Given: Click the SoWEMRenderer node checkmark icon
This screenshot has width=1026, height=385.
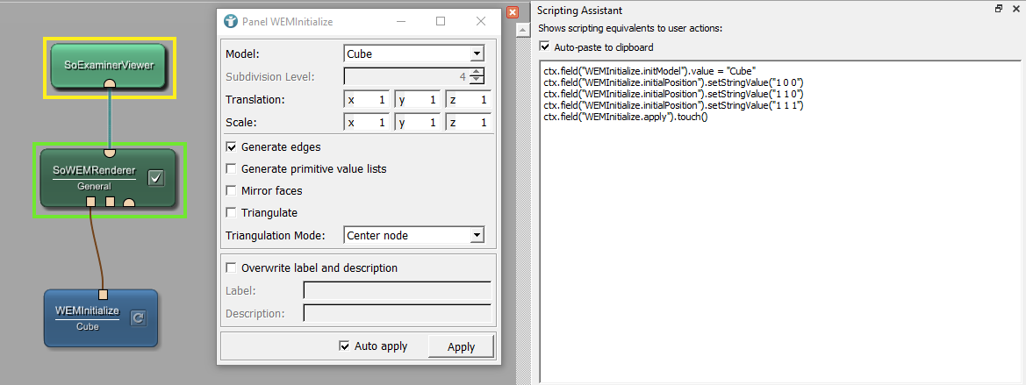Looking at the screenshot, I should coord(155,178).
